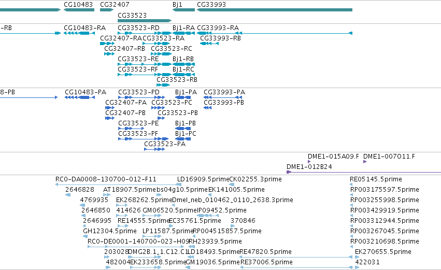Select EST CK02255.3prime

(232, 184)
